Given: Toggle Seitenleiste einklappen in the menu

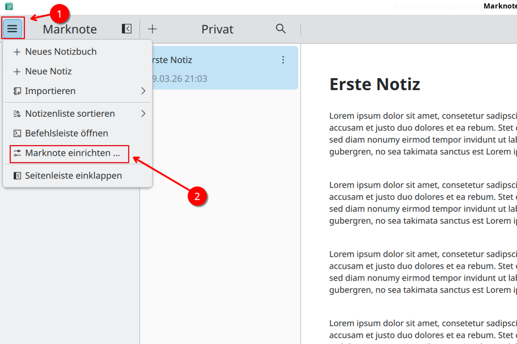Looking at the screenshot, I should point(73,176).
